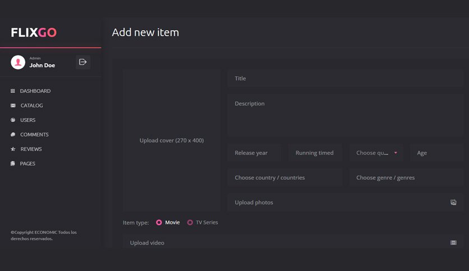469x271 pixels.
Task: Click the Comments bubble icon
Action: click(13, 134)
